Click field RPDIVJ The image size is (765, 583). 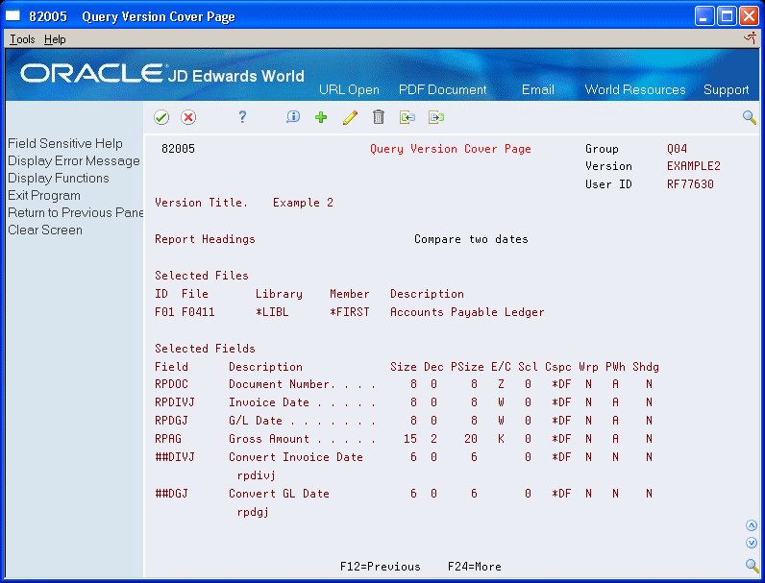tap(175, 402)
